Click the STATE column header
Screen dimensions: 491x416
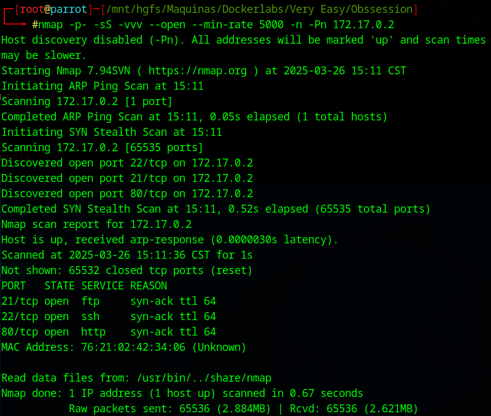point(60,286)
